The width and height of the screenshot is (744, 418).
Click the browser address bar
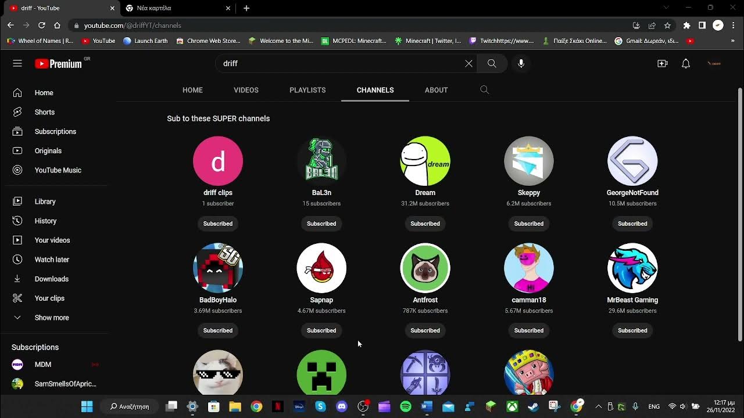point(349,26)
